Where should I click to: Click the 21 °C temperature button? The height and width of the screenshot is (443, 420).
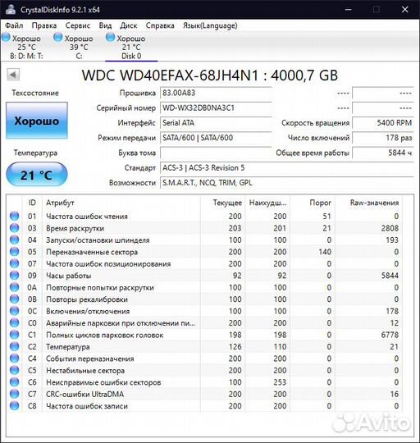(37, 175)
